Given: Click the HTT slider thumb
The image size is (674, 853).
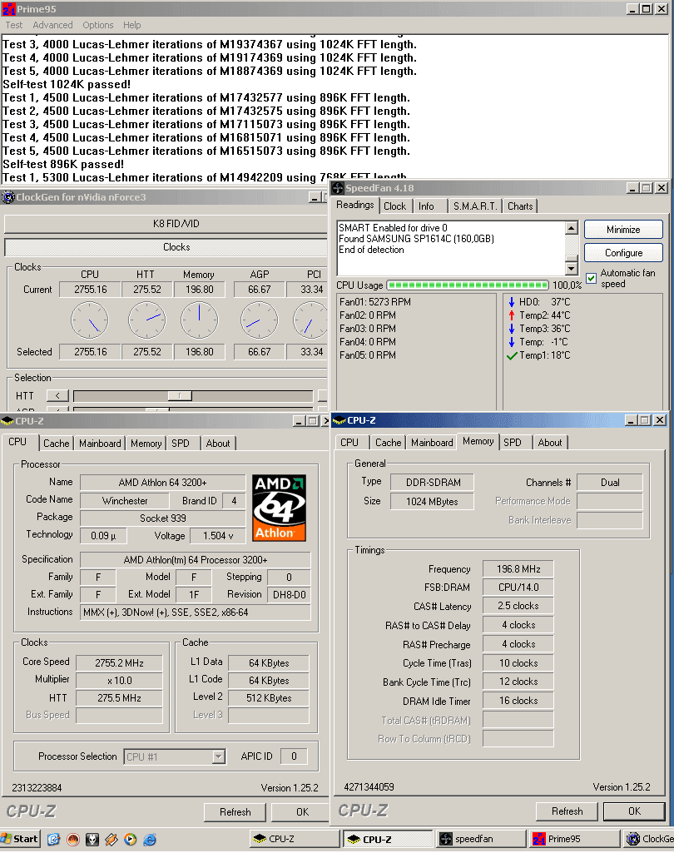Looking at the screenshot, I should (180, 396).
